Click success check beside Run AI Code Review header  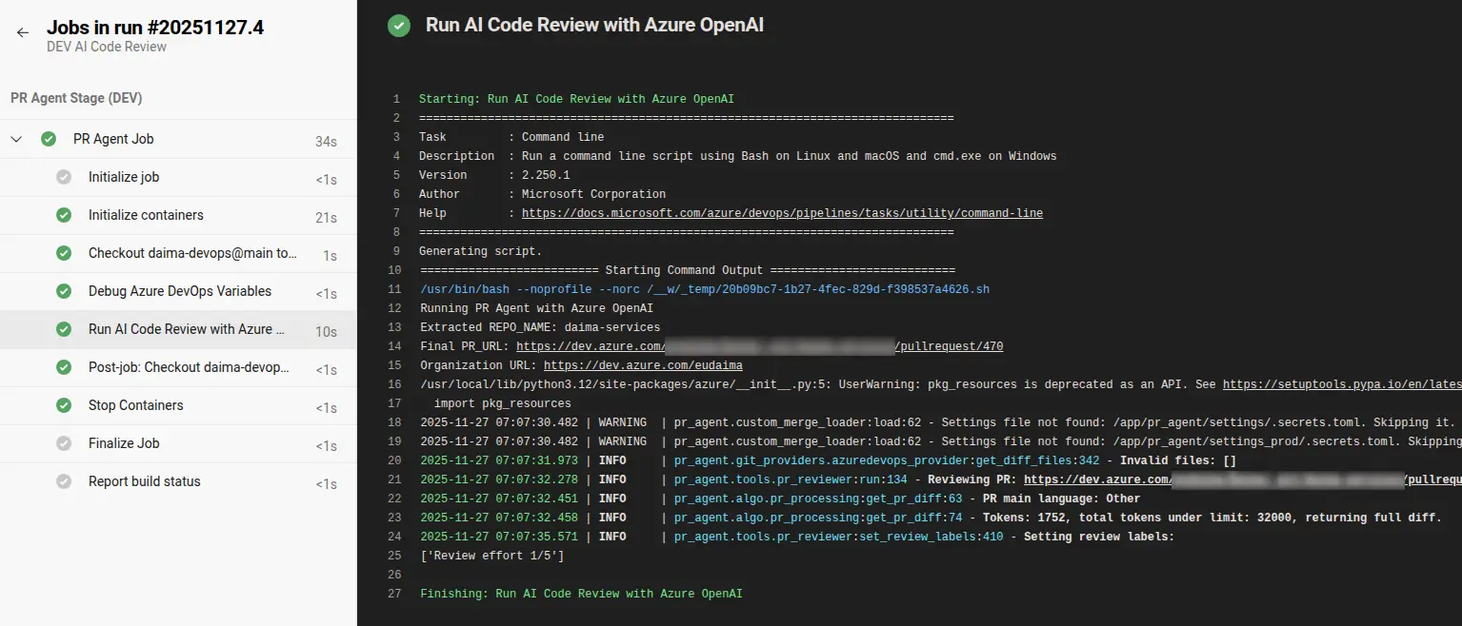coord(398,25)
